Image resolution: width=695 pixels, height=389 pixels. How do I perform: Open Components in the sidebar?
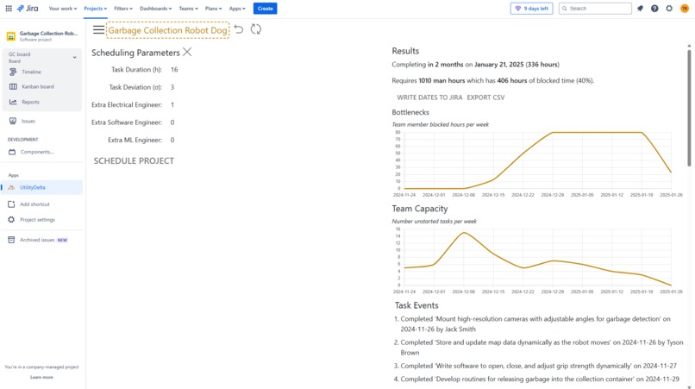[x=37, y=152]
